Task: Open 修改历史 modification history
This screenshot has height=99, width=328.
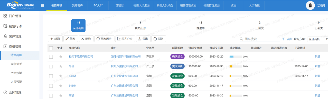Action: pos(104,39)
